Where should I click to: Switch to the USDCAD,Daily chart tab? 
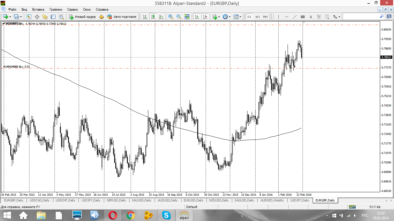pos(40,200)
